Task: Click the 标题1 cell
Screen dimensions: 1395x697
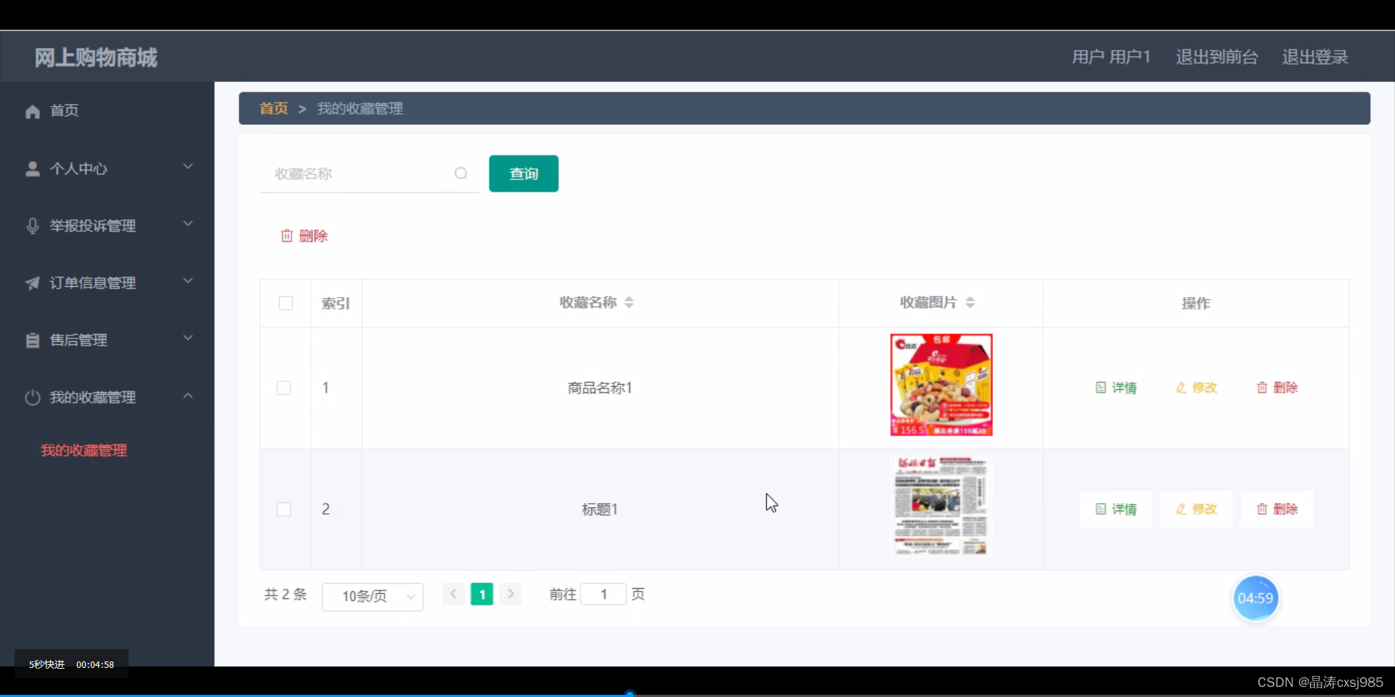Action: (600, 509)
